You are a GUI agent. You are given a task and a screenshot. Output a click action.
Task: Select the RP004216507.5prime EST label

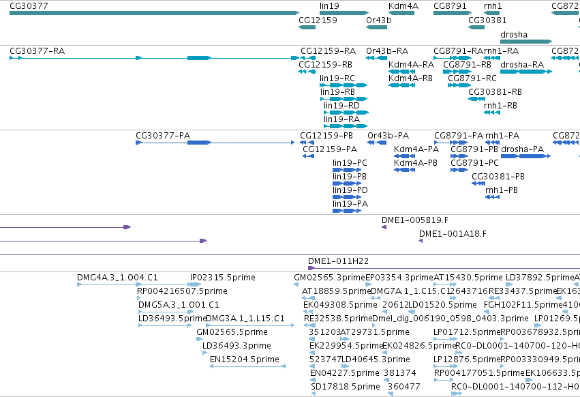[x=183, y=291]
